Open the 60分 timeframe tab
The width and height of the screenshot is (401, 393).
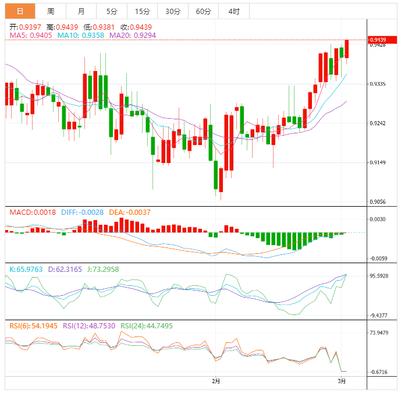(204, 11)
